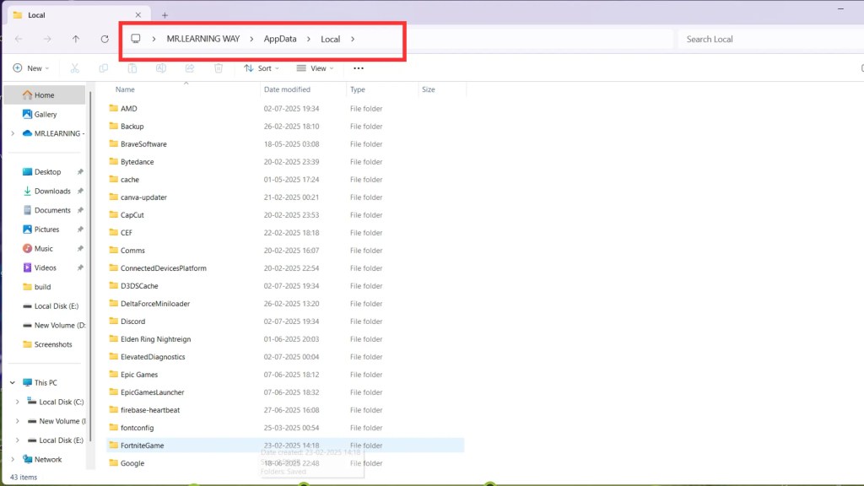The width and height of the screenshot is (864, 486).
Task: Select the BraveSoftware folder
Action: pyautogui.click(x=143, y=143)
